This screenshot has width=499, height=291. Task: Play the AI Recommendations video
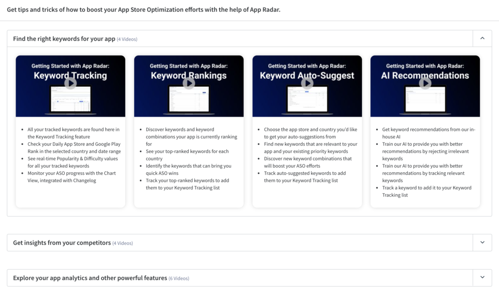pos(425,83)
